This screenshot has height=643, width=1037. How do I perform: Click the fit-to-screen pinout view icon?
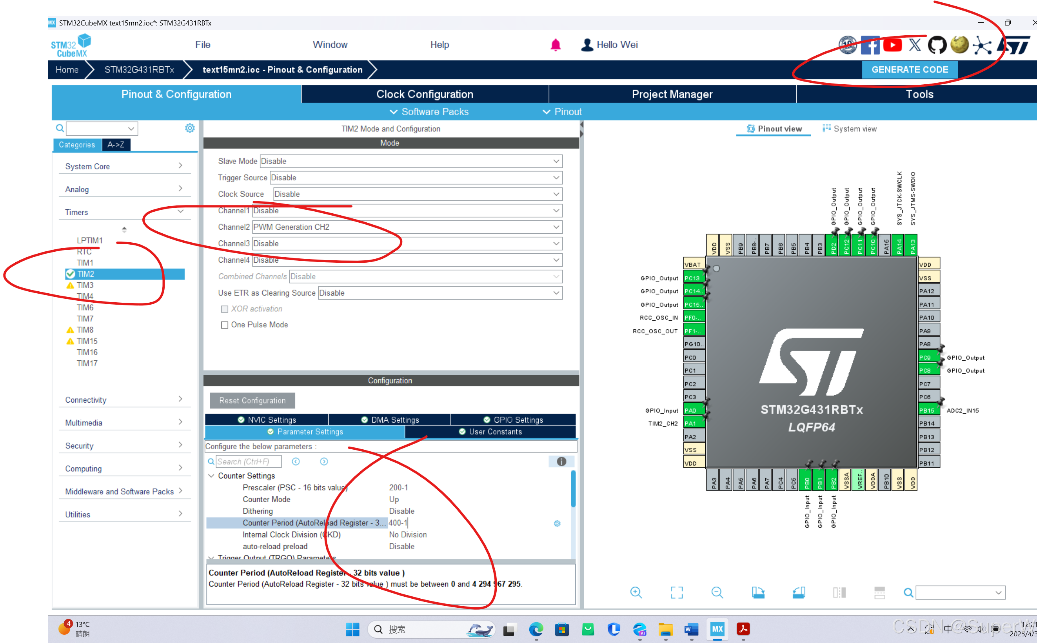pos(676,592)
